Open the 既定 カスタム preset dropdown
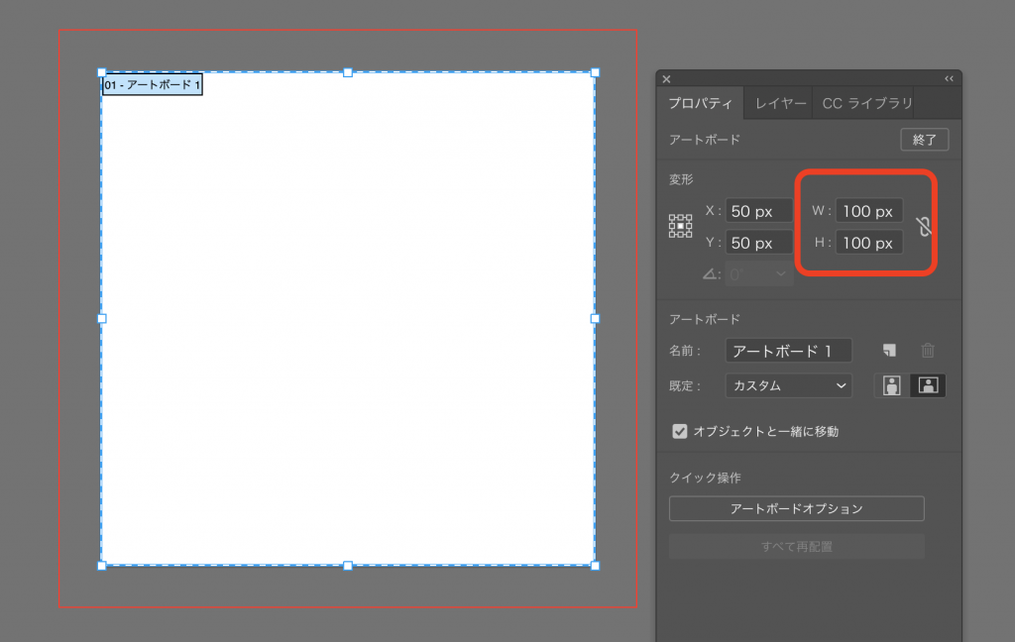This screenshot has height=642, width=1015. [x=788, y=385]
